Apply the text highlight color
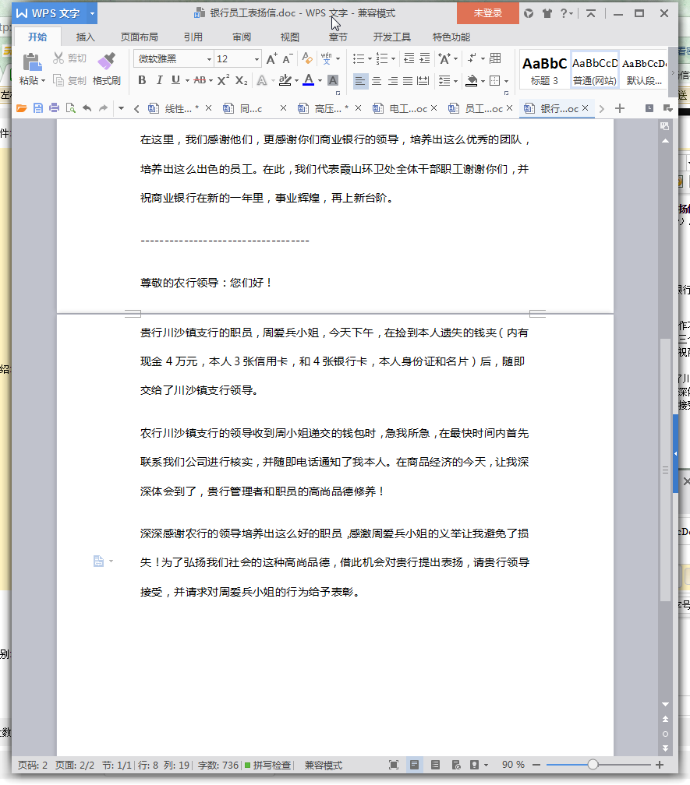The width and height of the screenshot is (690, 785). [285, 80]
